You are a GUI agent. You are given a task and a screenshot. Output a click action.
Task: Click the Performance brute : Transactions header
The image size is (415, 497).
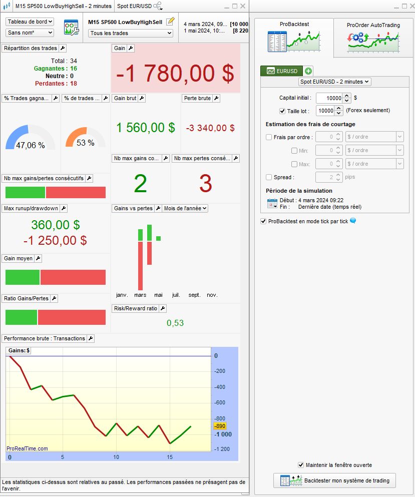click(x=45, y=338)
